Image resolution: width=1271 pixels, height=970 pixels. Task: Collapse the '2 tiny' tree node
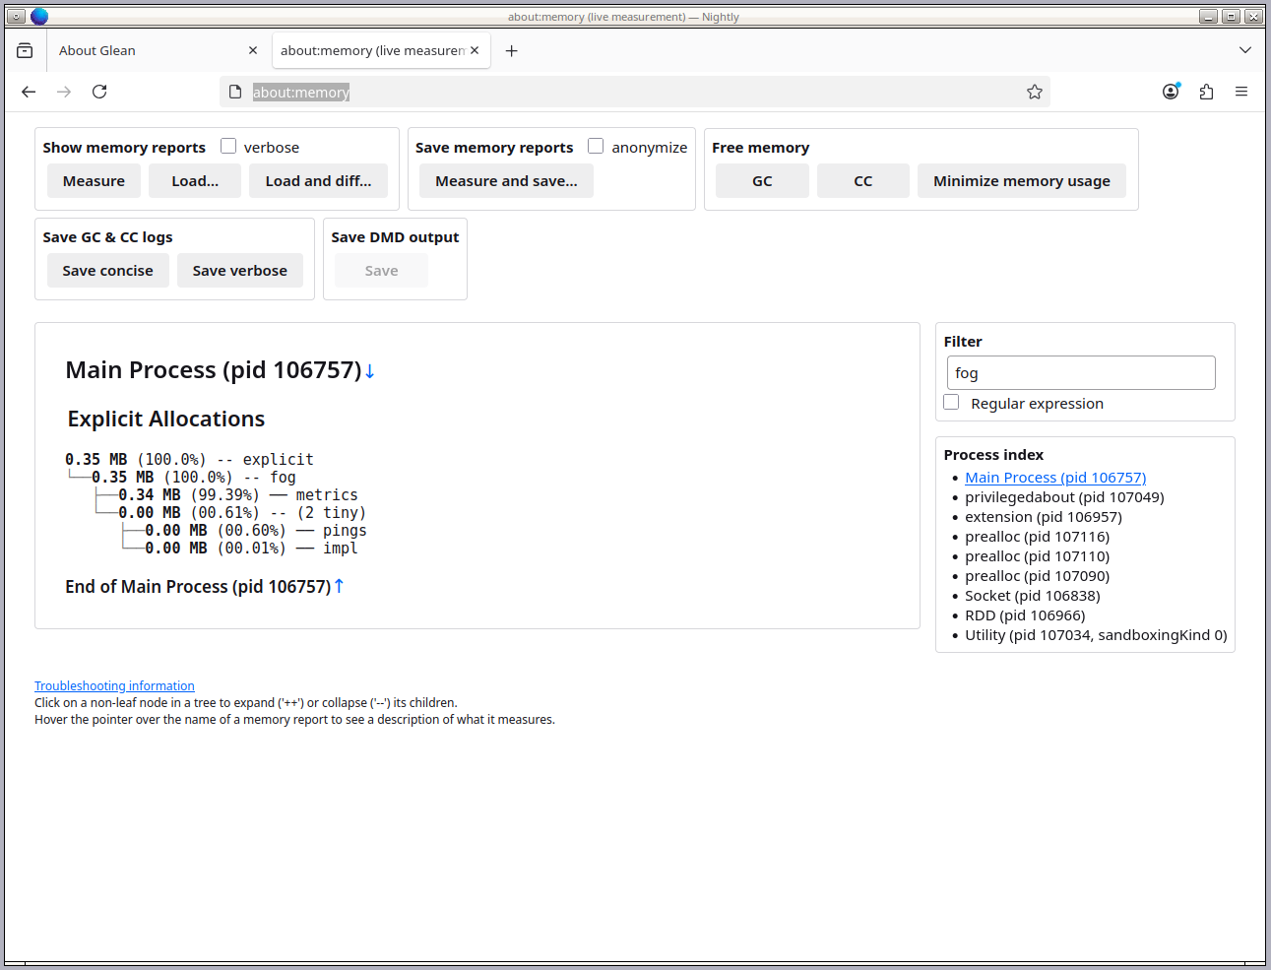pyautogui.click(x=331, y=513)
